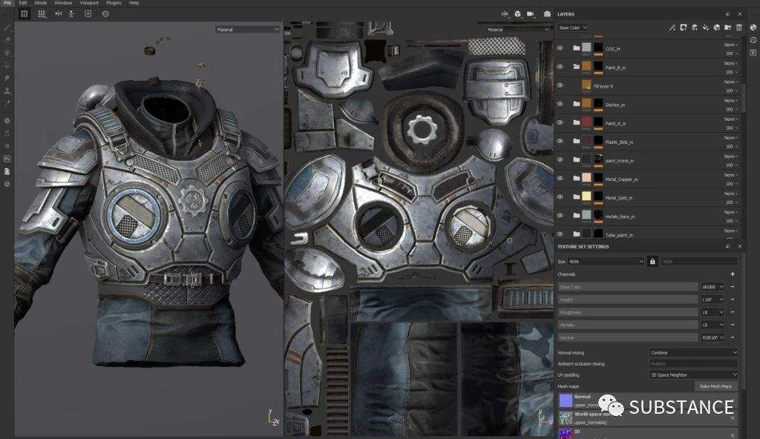
Task: Open the texture Size 4096 dropdown
Action: click(x=606, y=262)
